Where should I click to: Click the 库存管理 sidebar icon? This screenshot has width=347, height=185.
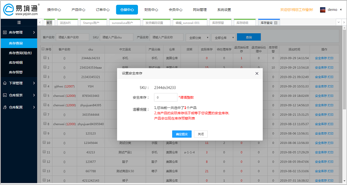tap(4, 32)
